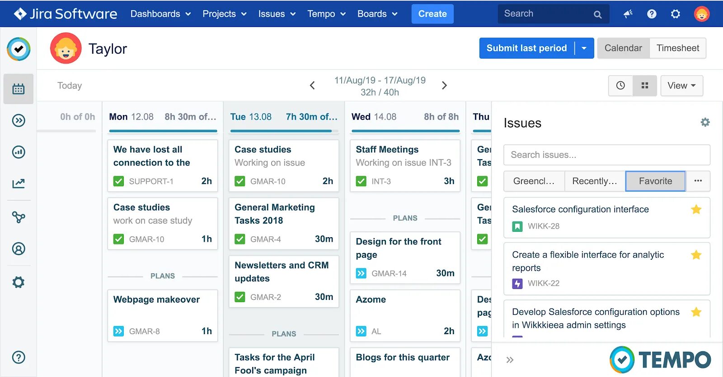Viewport: 723px width, 377px height.
Task: Expand the Dashboards menu
Action: pos(160,14)
